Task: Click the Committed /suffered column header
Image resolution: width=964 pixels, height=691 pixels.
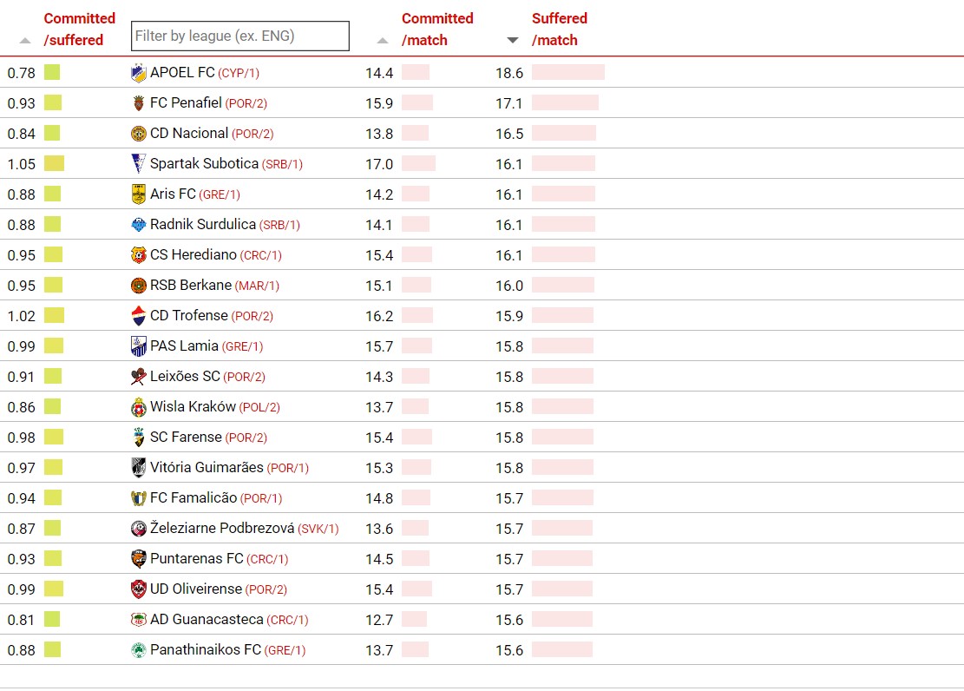Action: click(79, 29)
